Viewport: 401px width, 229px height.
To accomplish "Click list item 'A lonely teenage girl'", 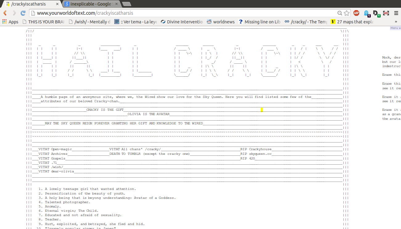I will [x=90, y=189].
